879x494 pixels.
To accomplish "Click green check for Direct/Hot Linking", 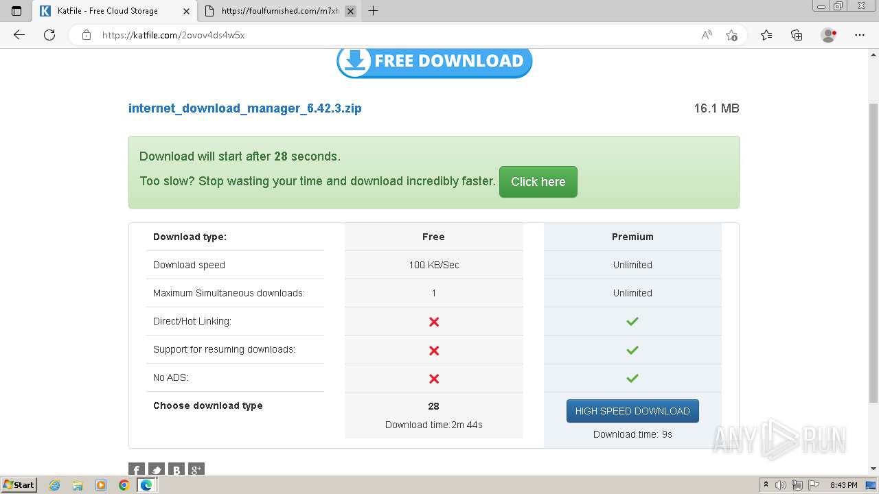I will tap(632, 321).
